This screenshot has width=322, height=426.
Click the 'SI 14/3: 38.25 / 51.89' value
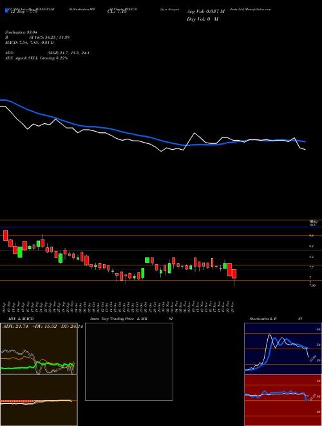click(50, 37)
